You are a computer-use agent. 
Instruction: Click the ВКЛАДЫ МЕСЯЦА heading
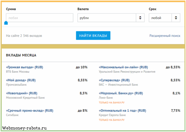pyautogui.click(x=21, y=55)
